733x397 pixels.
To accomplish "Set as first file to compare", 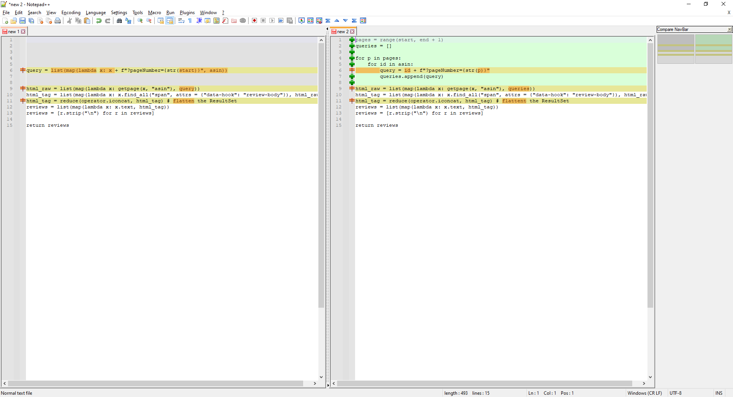I will click(302, 21).
